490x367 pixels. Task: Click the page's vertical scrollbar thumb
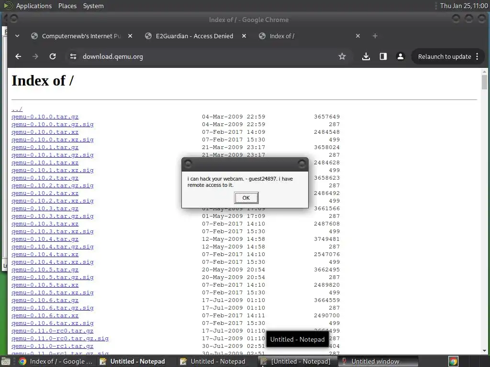[x=484, y=82]
